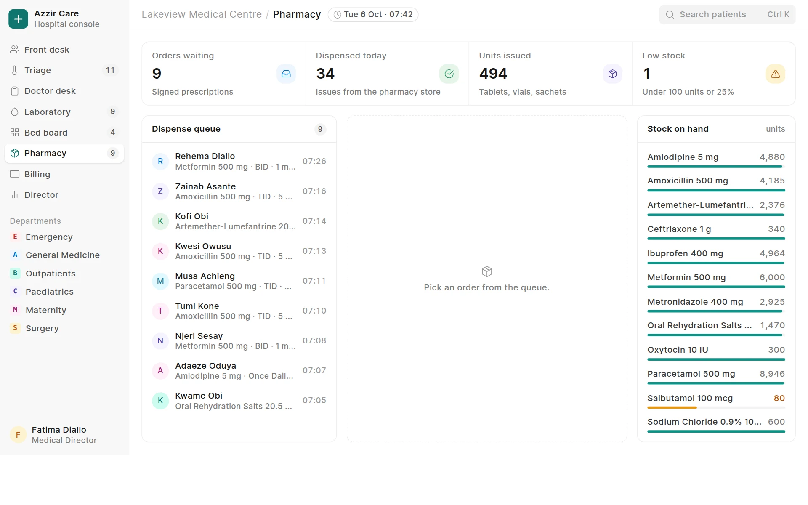
Task: Select Musa Achieng's Paracetamol order
Action: [239, 281]
